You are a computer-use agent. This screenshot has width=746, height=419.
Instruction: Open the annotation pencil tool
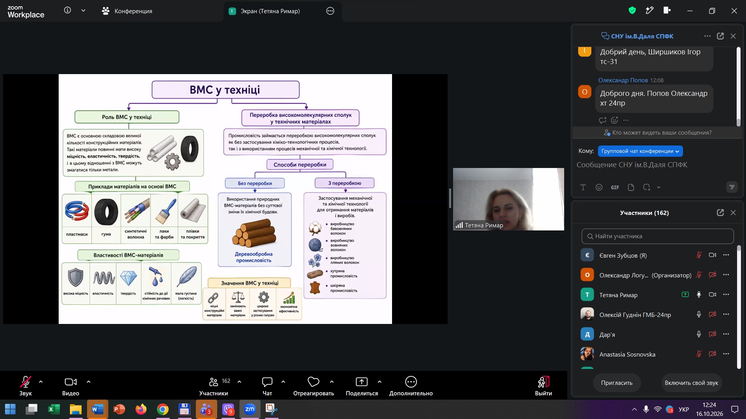pyautogui.click(x=649, y=10)
